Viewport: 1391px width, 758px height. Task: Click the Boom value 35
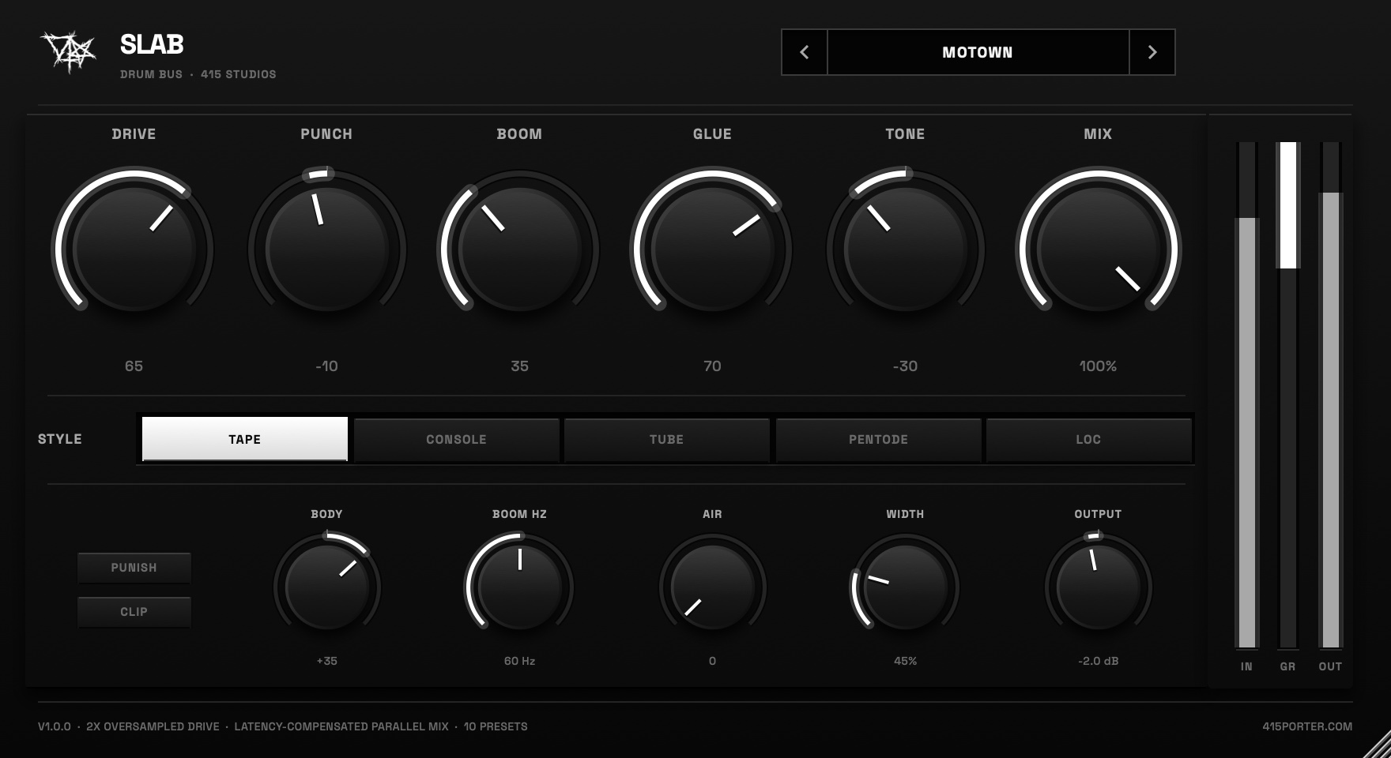519,366
